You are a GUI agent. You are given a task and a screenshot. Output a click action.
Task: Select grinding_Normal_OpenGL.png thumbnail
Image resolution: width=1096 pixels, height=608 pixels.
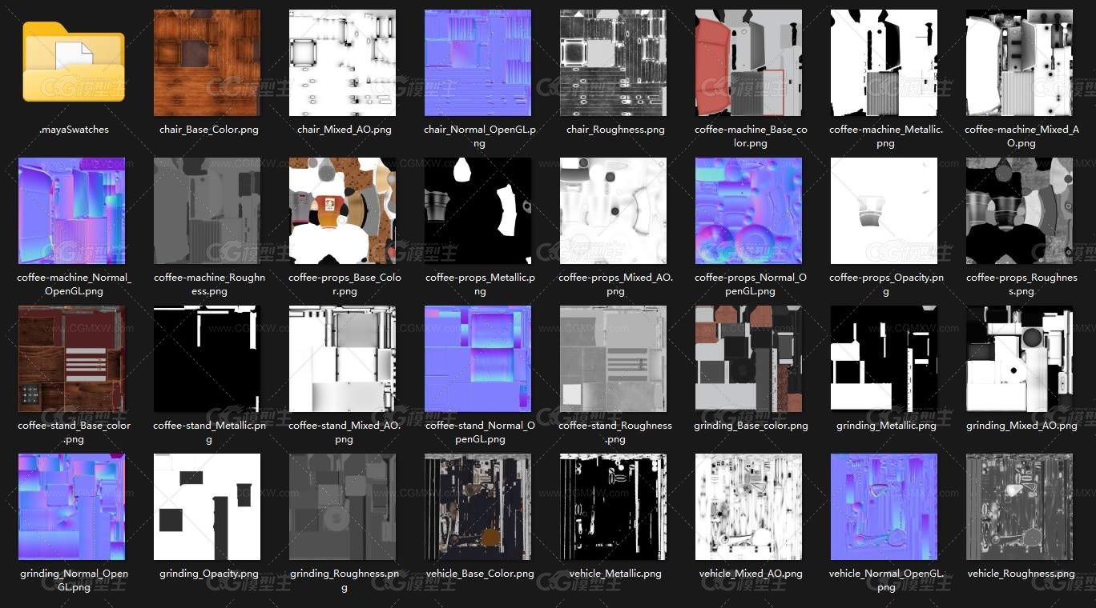(72, 507)
